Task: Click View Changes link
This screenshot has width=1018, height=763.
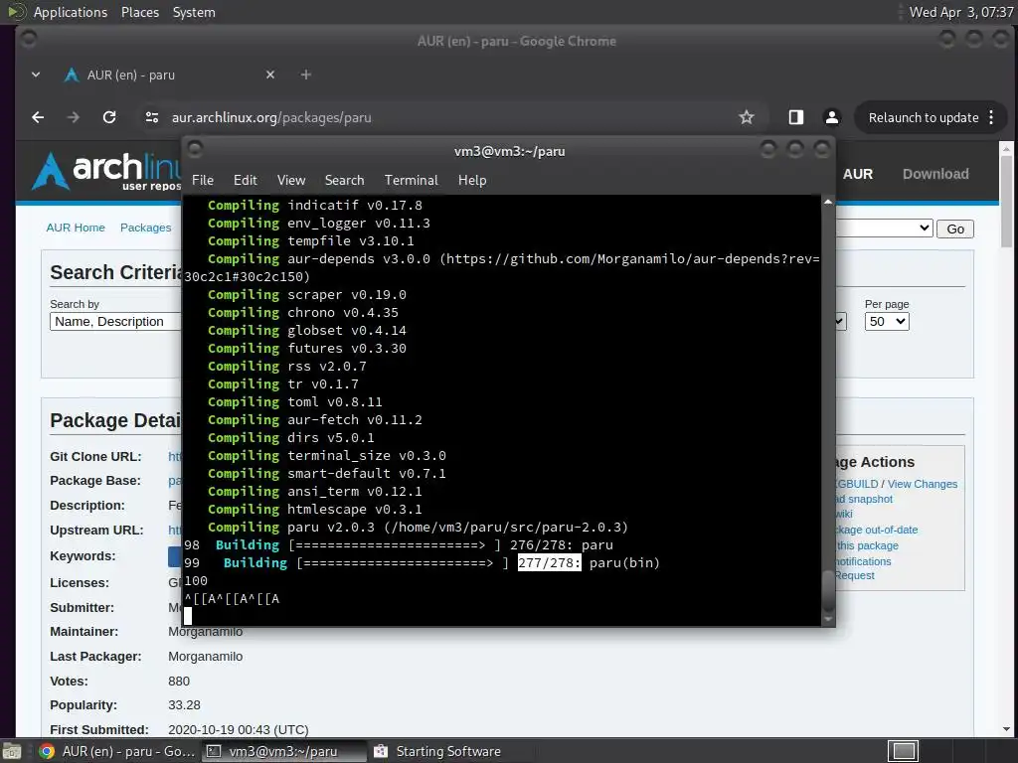Action: pos(922,484)
